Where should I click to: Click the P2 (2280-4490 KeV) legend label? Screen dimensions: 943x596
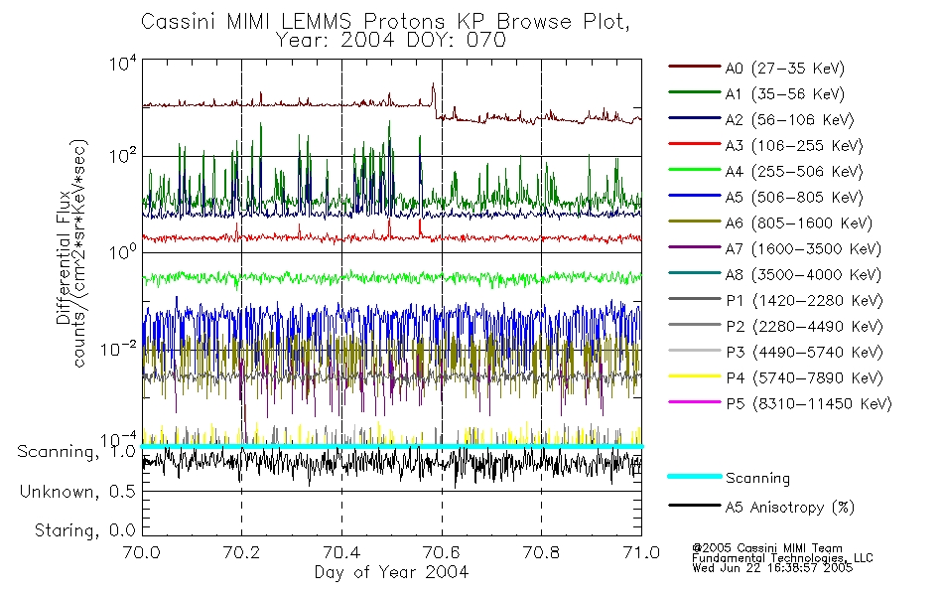click(804, 326)
